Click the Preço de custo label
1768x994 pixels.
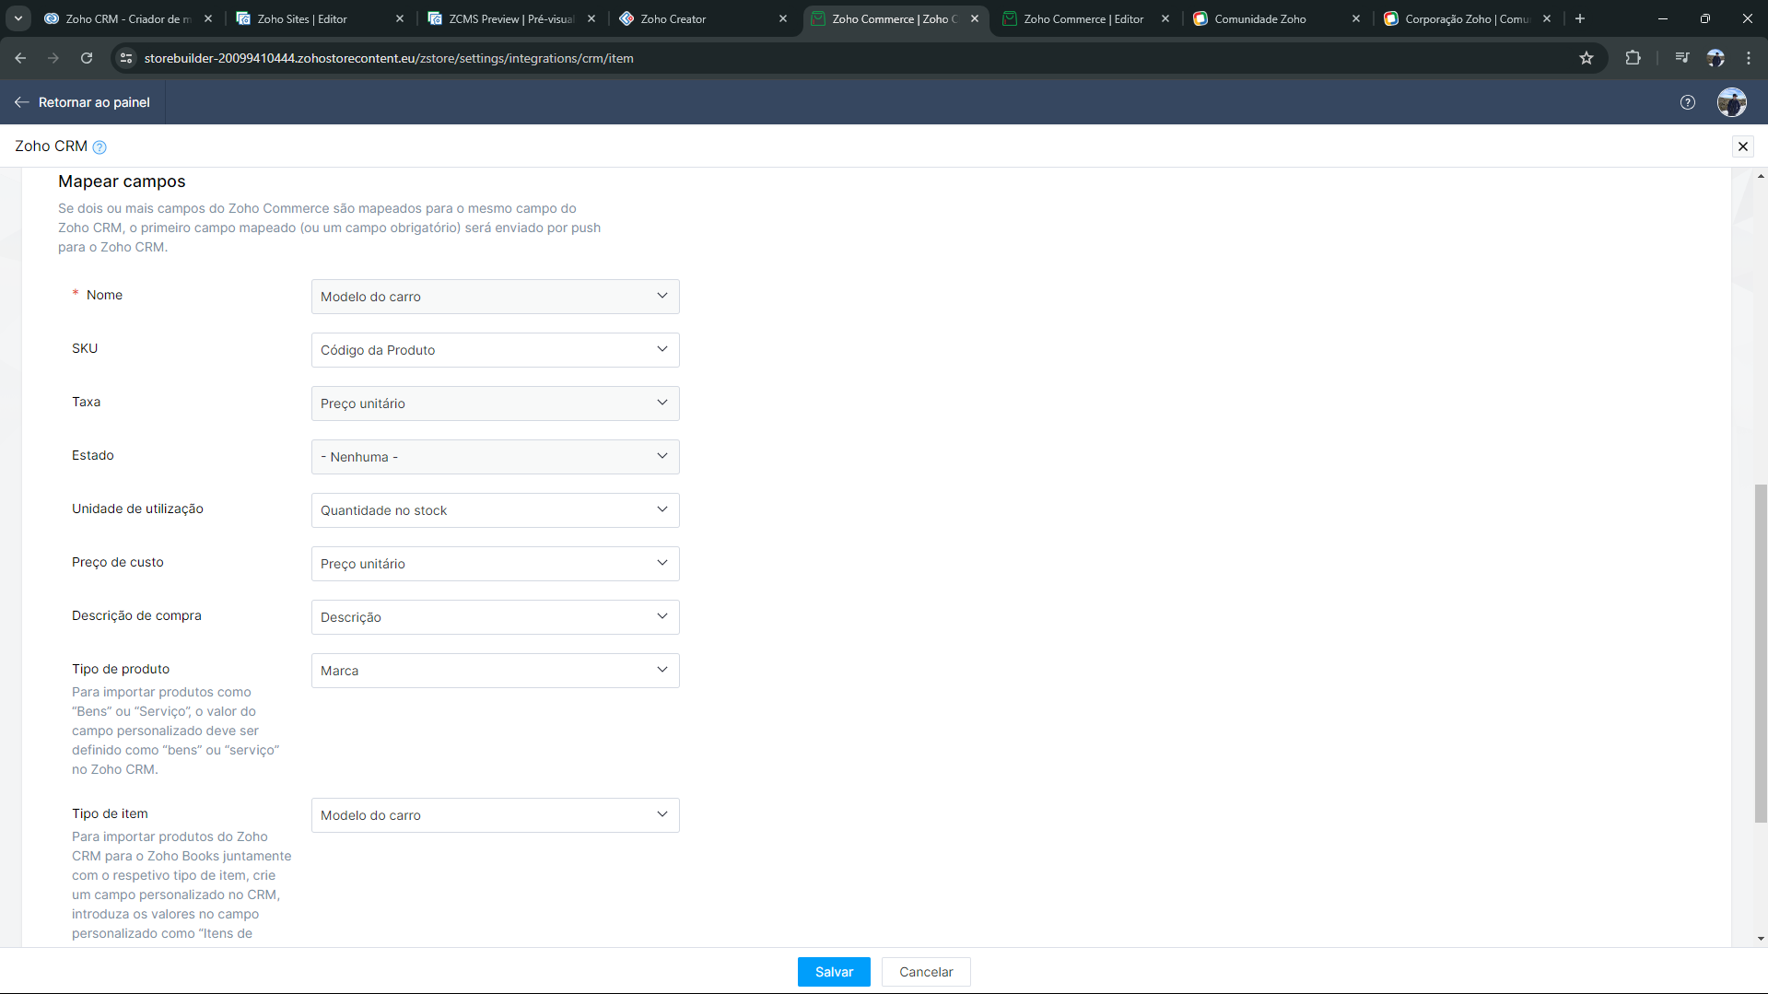[x=118, y=562]
